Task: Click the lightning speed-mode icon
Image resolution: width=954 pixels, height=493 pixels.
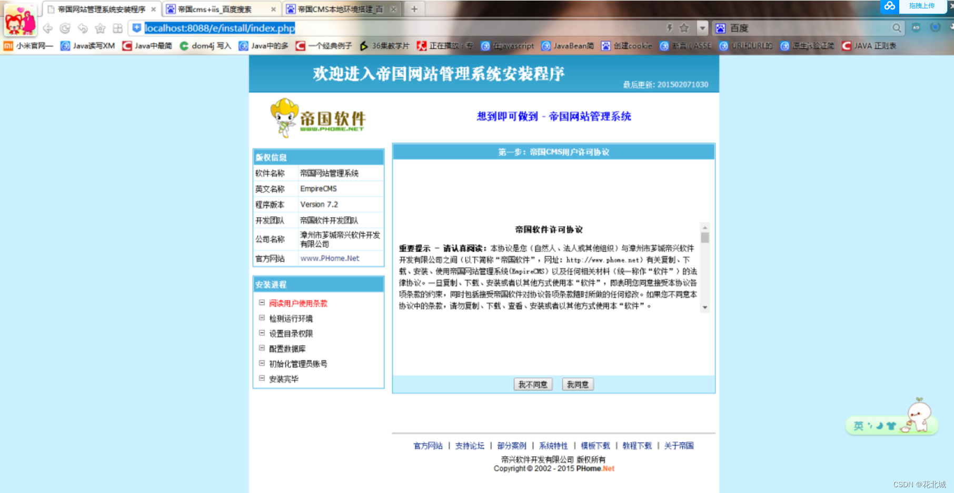Action: 670,28
